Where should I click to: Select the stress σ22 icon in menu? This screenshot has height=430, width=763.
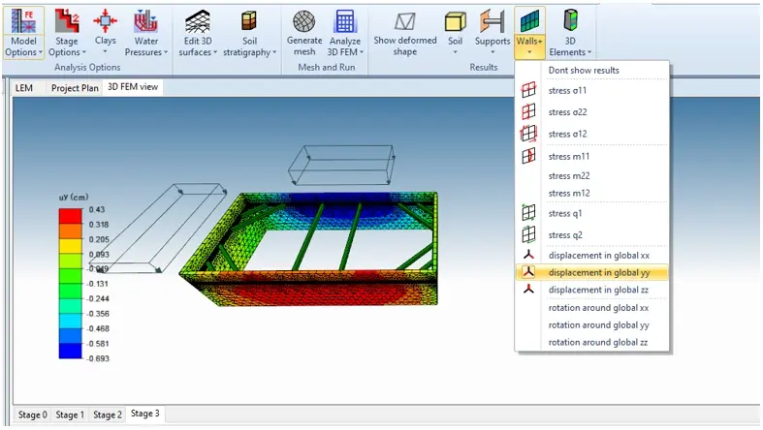(x=529, y=111)
